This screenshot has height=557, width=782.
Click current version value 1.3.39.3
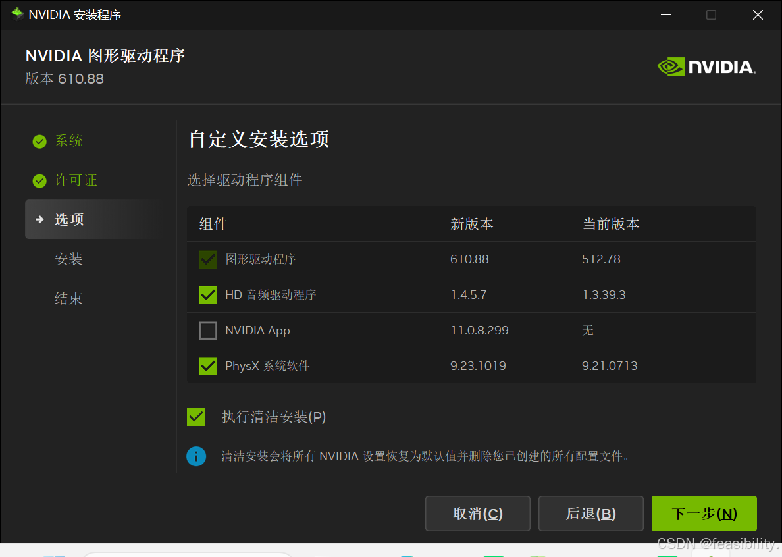[x=604, y=295]
